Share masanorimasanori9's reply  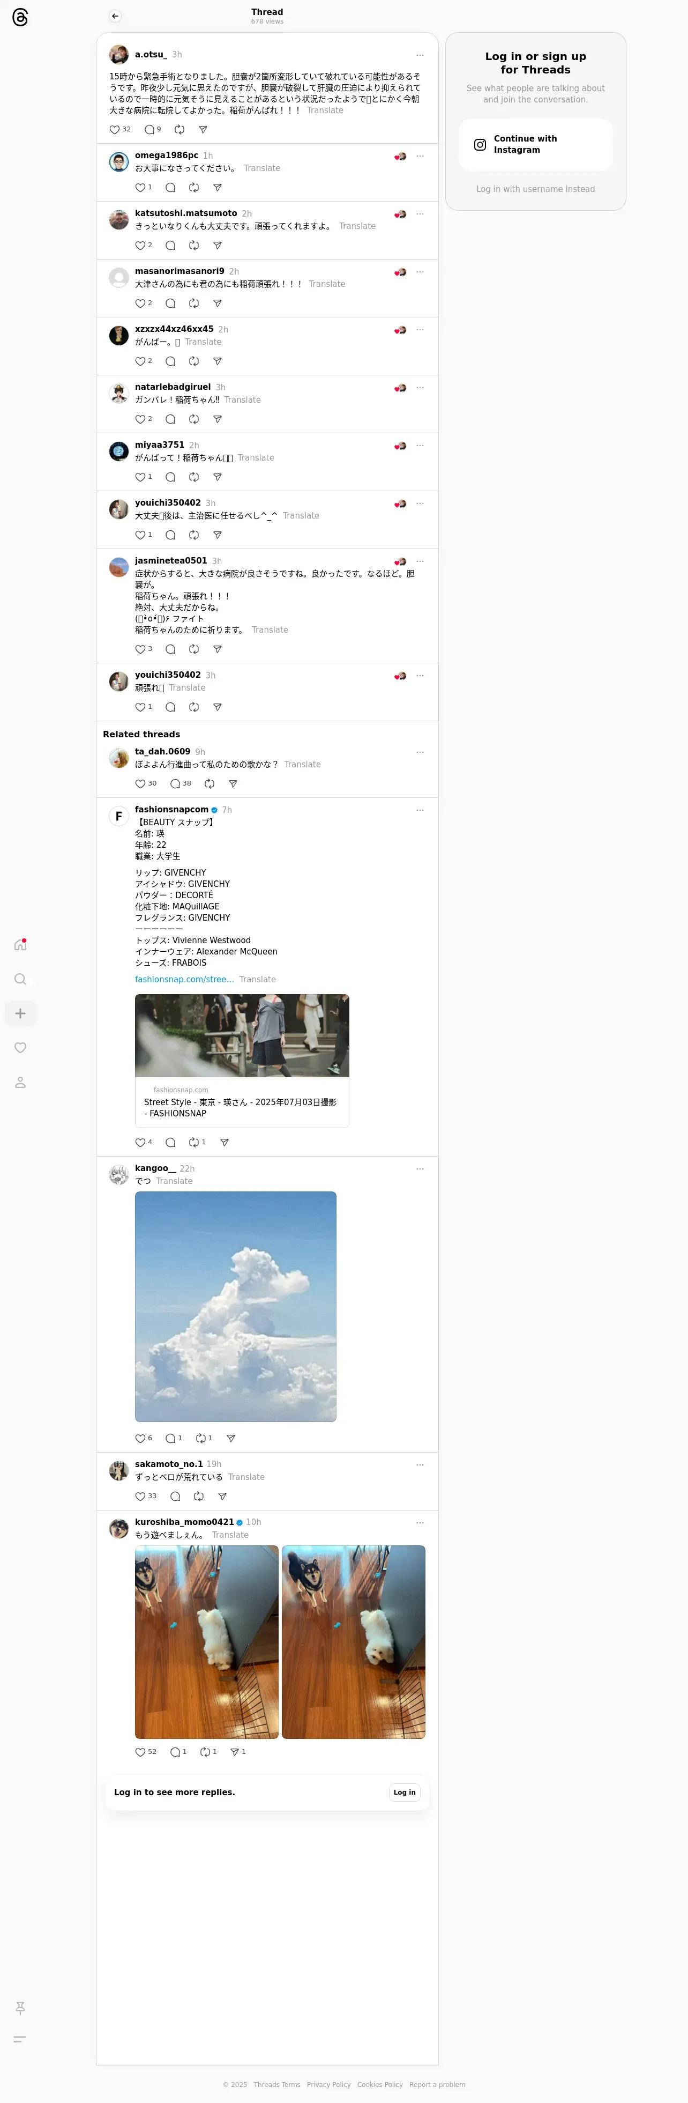(x=218, y=303)
